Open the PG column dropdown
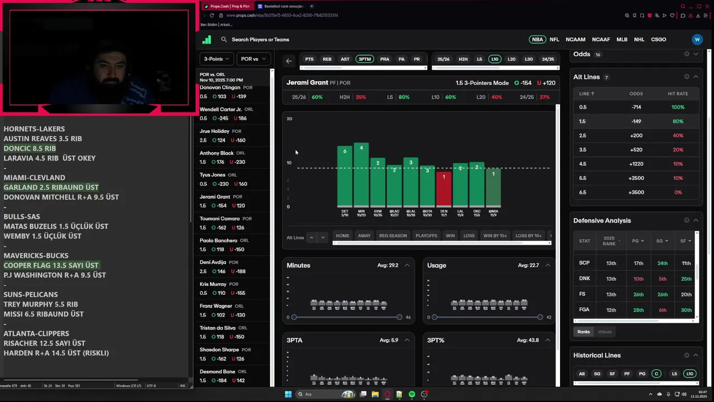 point(638,241)
